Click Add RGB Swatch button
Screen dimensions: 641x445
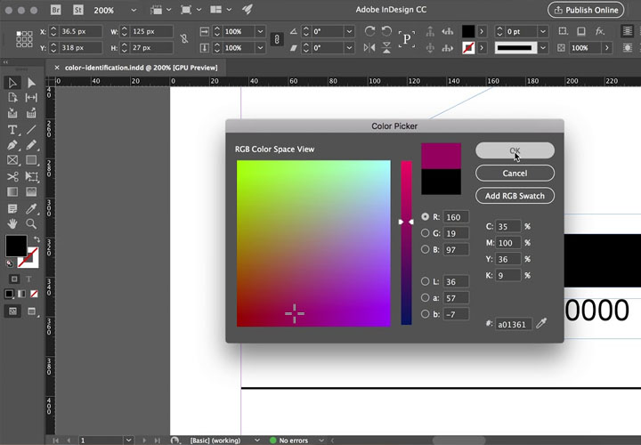tap(515, 196)
